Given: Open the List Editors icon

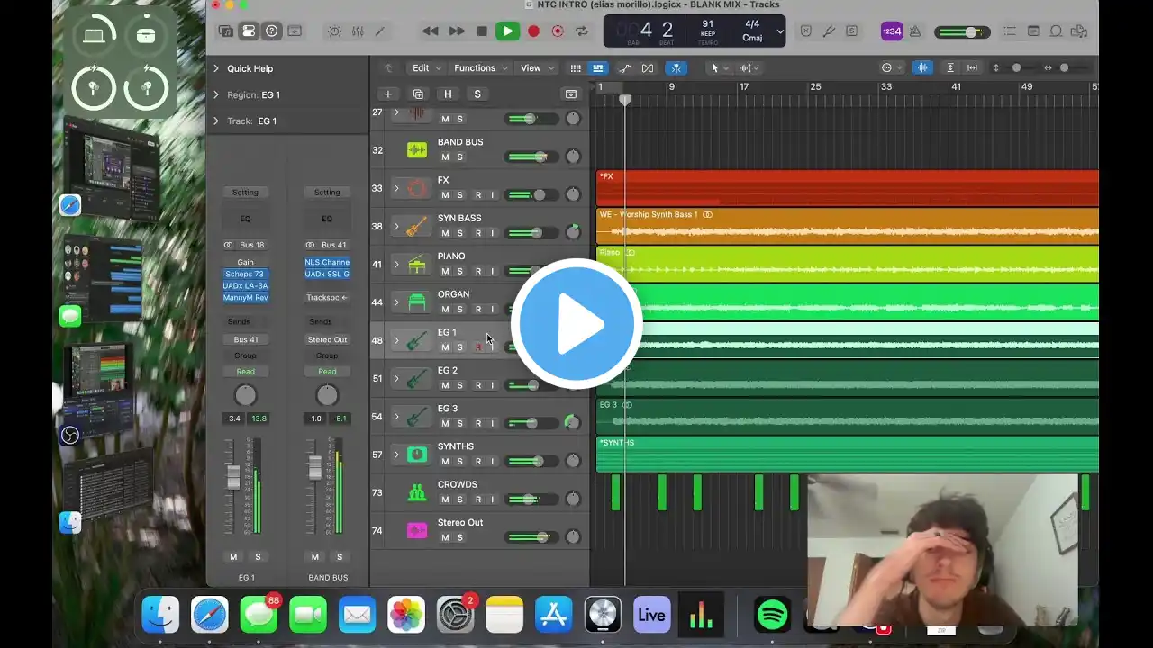Looking at the screenshot, I should pyautogui.click(x=1010, y=31).
